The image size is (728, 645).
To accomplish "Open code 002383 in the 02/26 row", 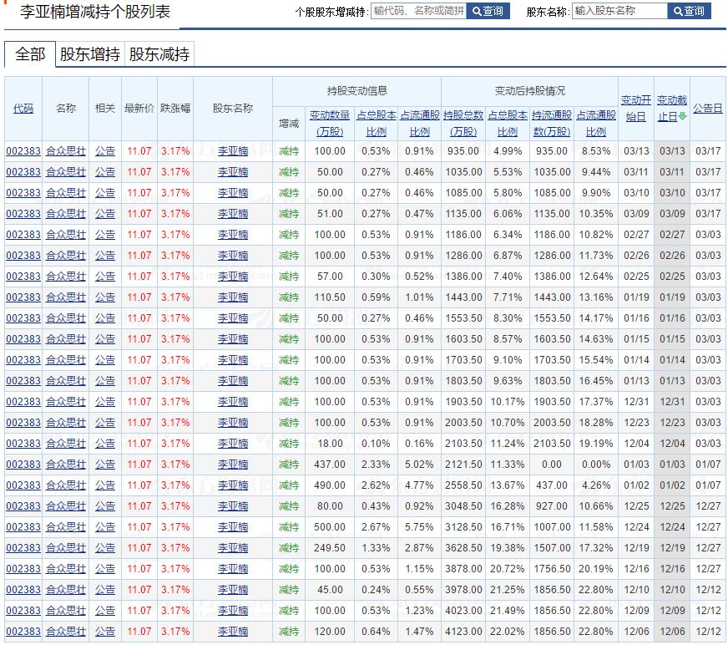I will [23, 256].
